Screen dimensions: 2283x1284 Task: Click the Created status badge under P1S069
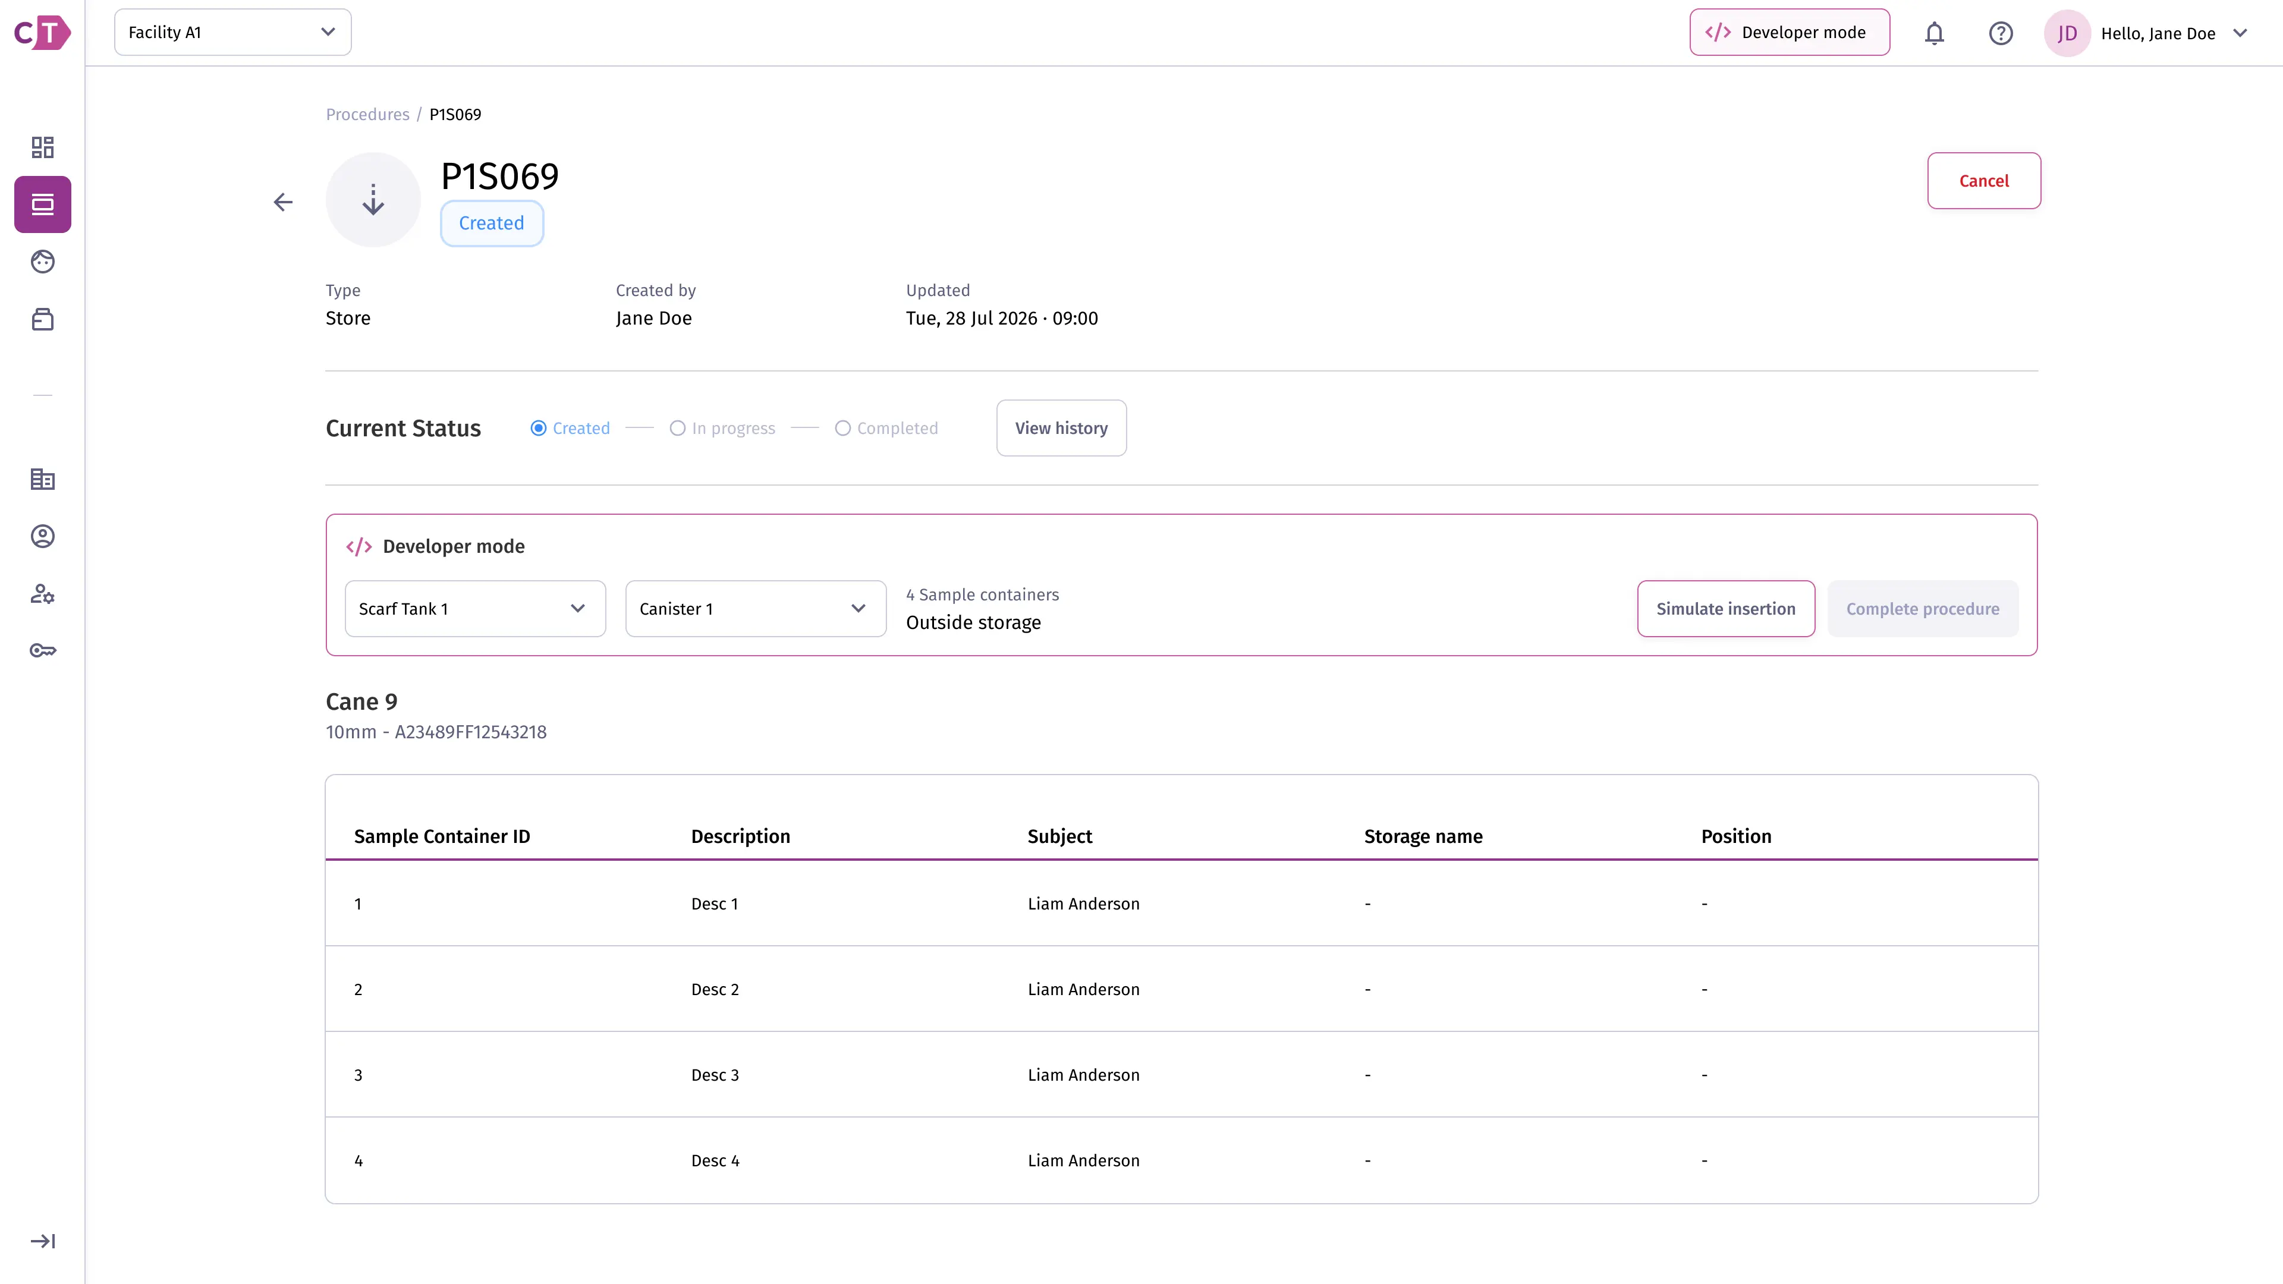point(492,224)
